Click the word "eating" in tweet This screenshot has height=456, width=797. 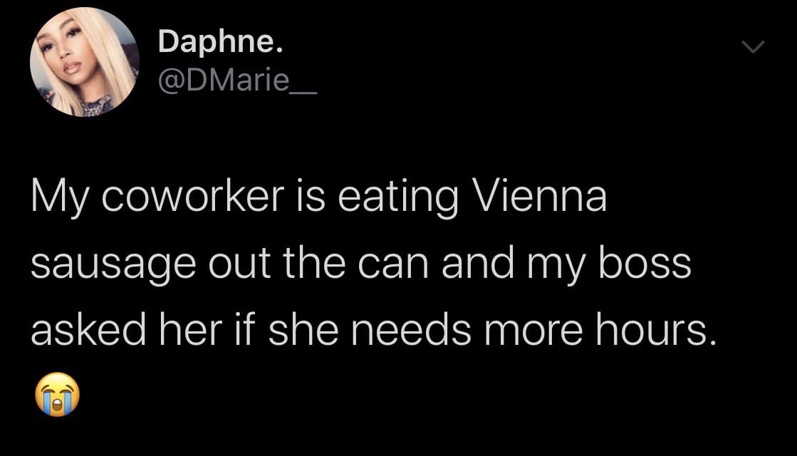(x=392, y=197)
